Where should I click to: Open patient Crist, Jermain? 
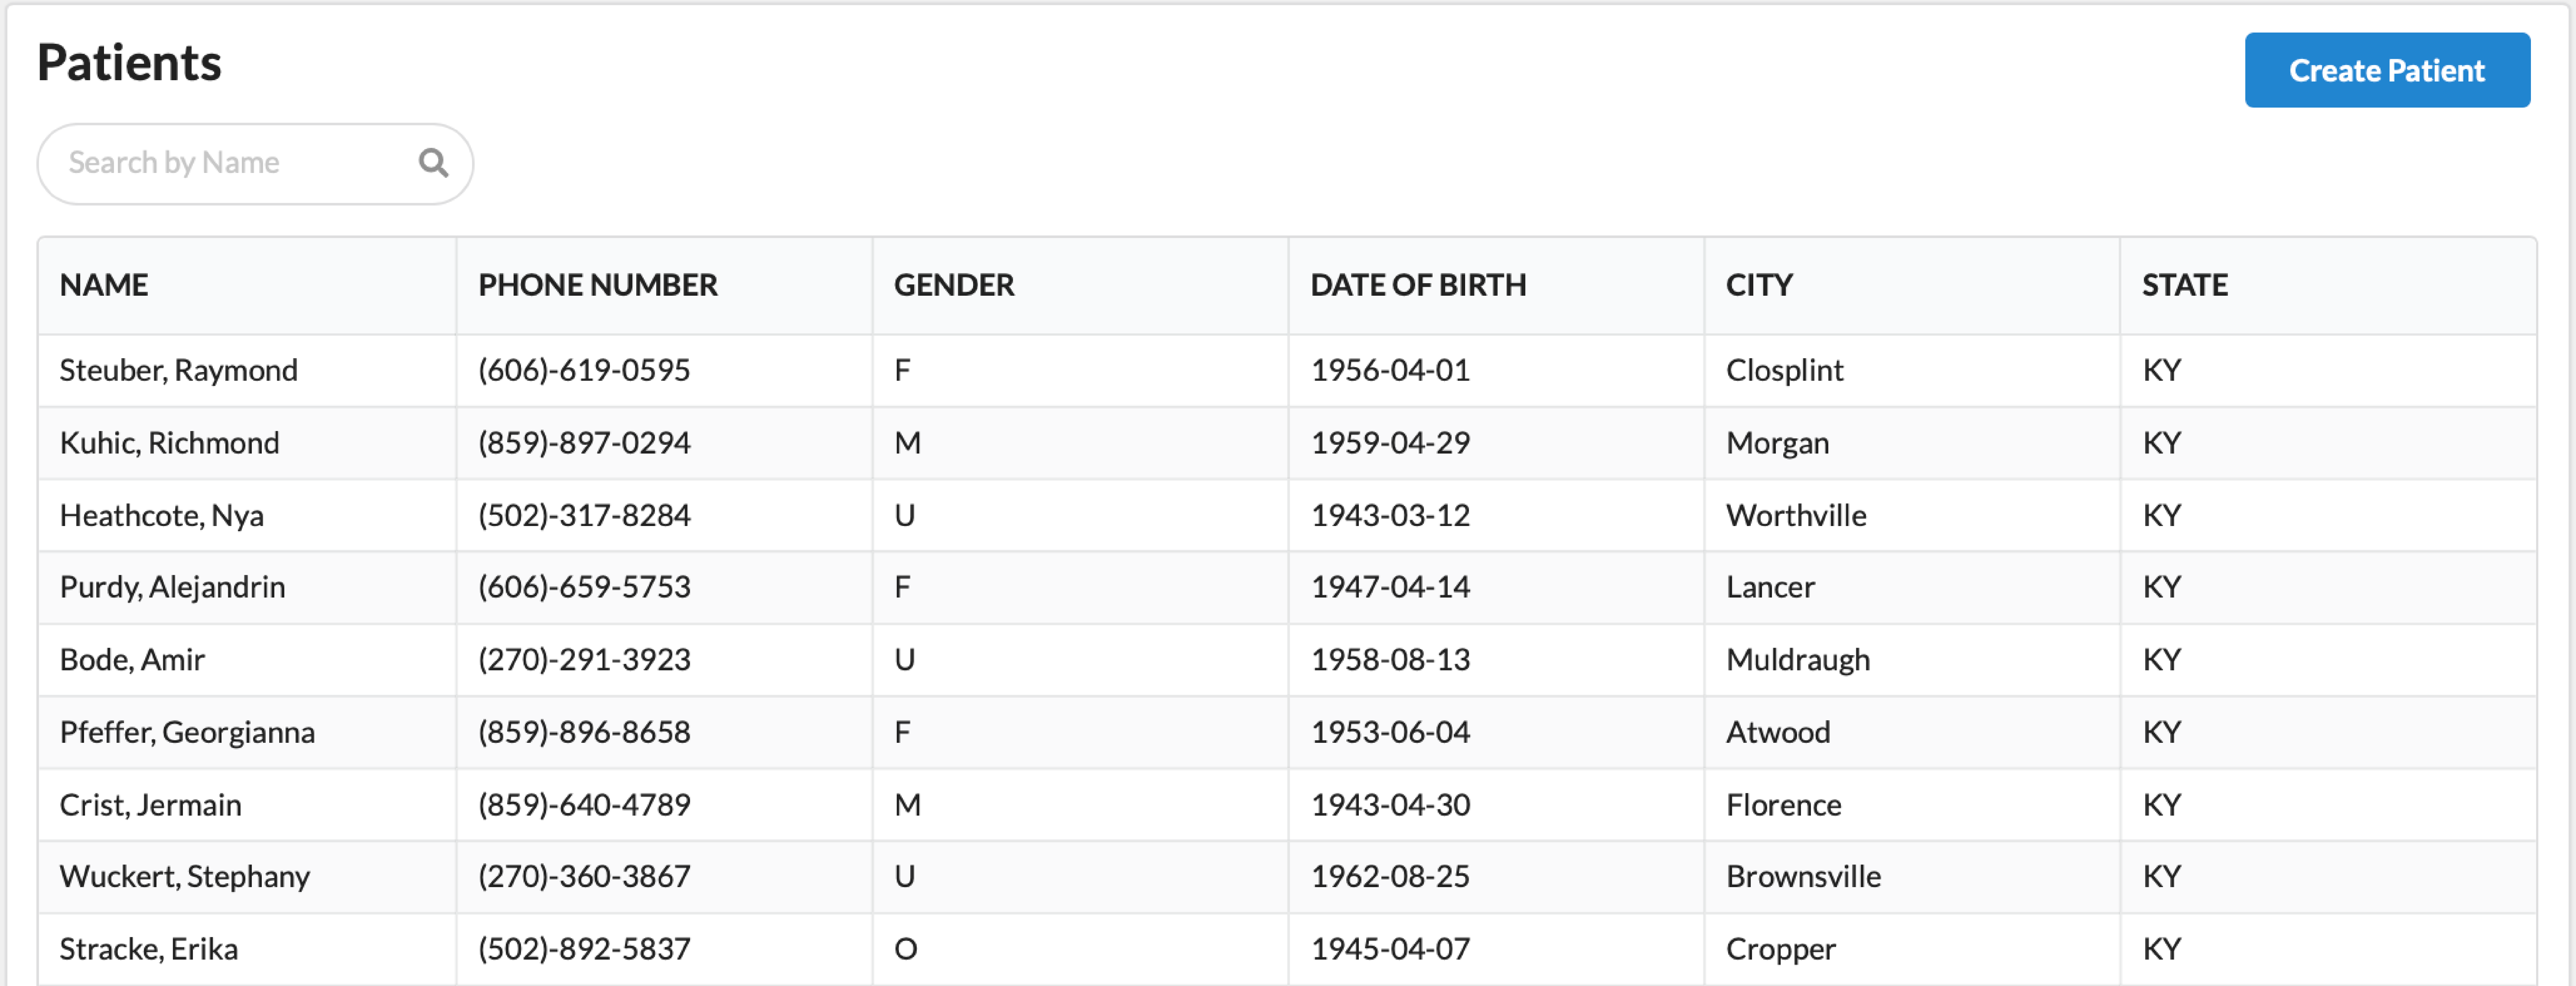(x=151, y=805)
